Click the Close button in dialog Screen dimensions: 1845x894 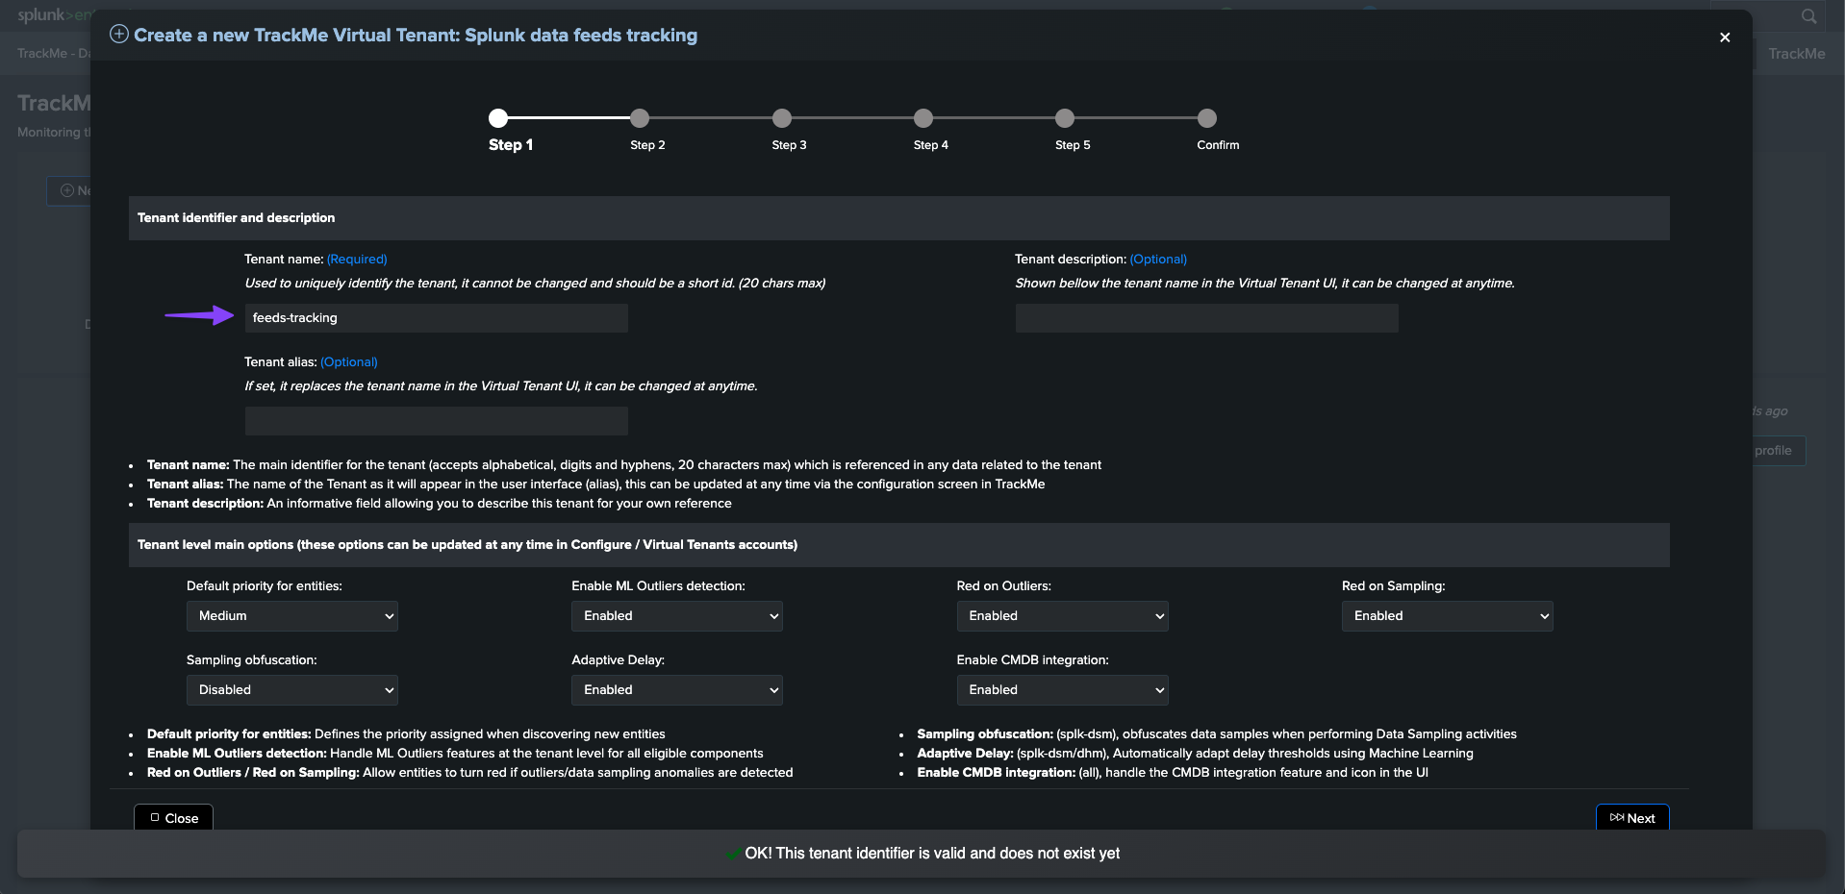pyautogui.click(x=173, y=818)
